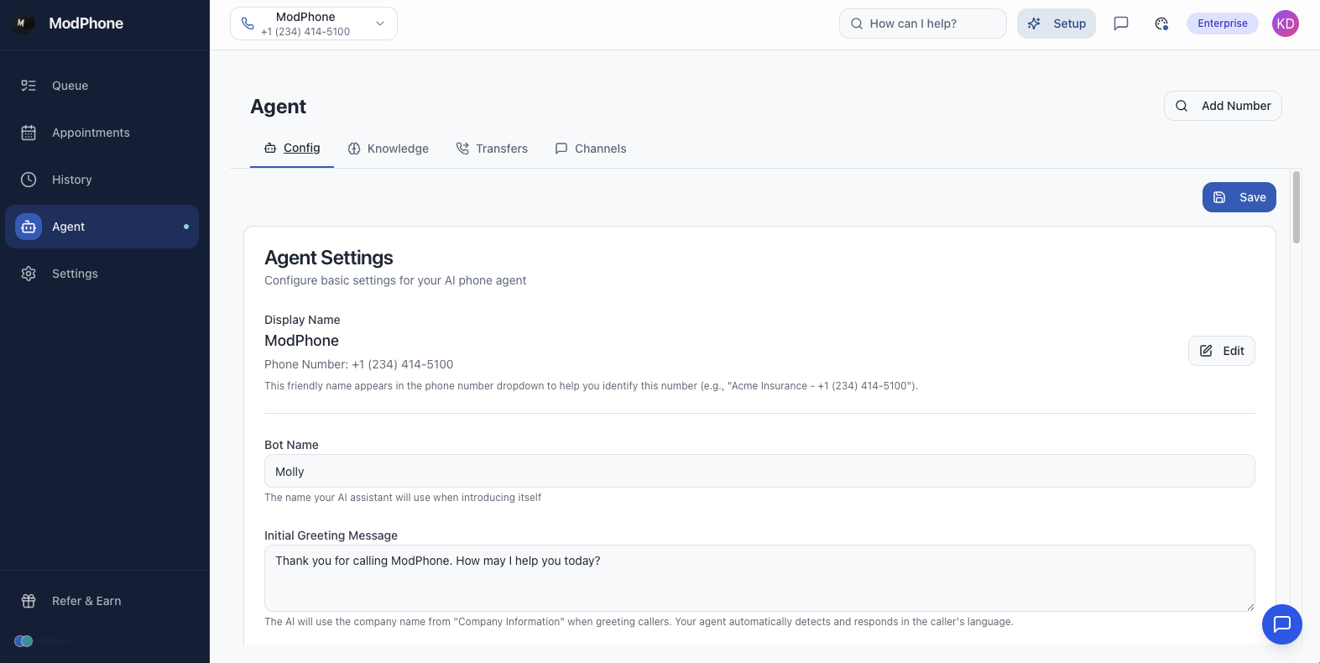Focus the "How can I help?" search box
This screenshot has height=663, width=1320.
(x=923, y=23)
